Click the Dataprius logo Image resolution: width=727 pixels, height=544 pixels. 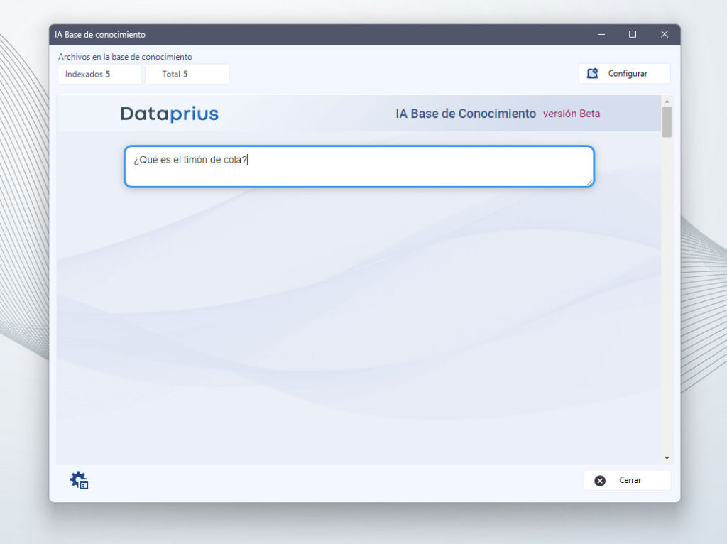click(170, 114)
